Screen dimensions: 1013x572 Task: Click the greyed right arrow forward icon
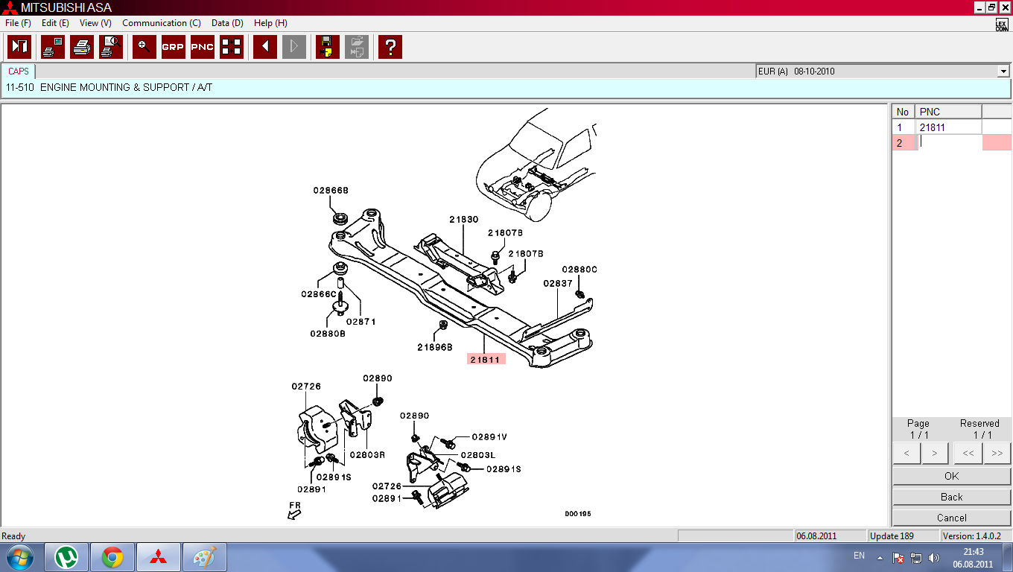(x=294, y=47)
